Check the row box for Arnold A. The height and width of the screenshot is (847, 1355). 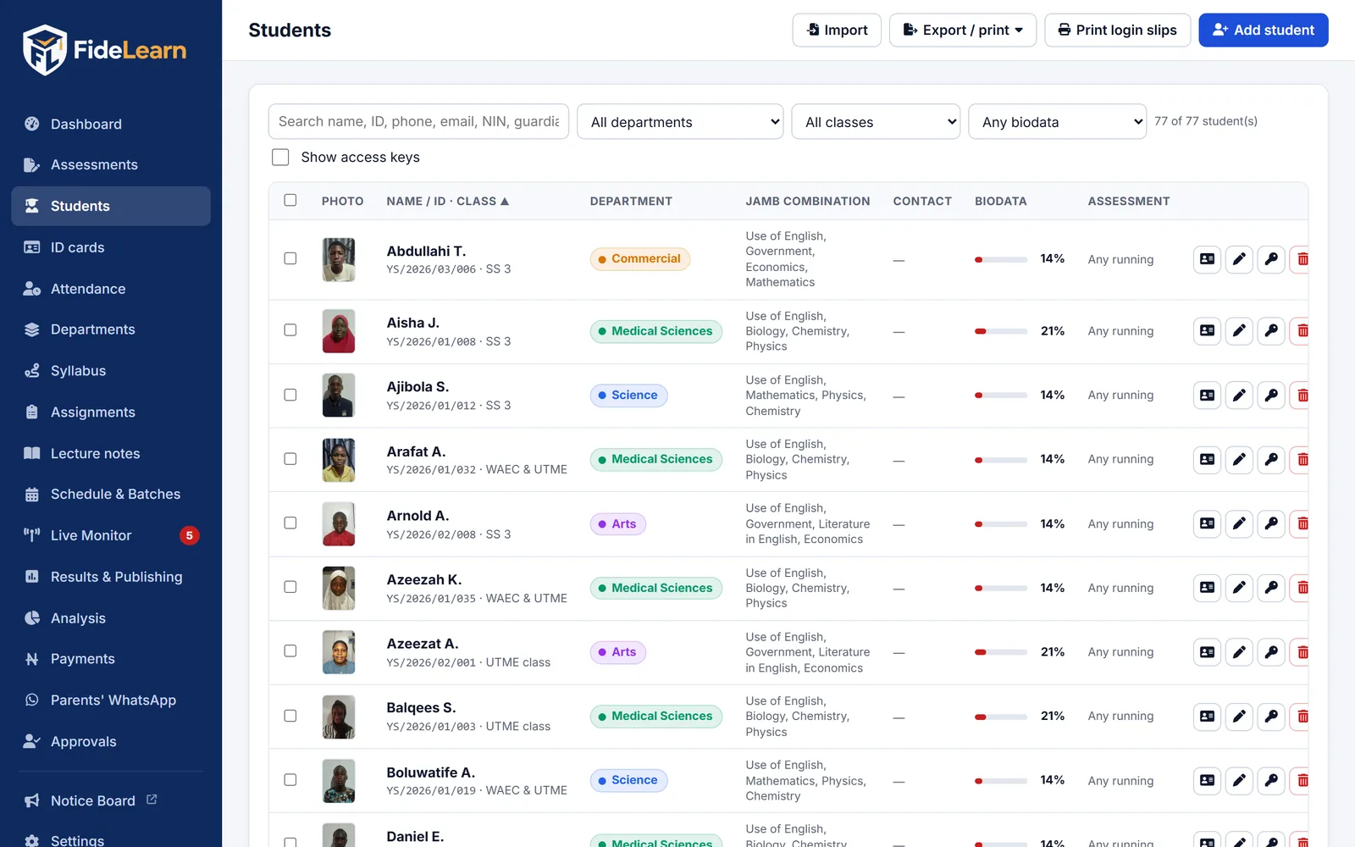[290, 523]
